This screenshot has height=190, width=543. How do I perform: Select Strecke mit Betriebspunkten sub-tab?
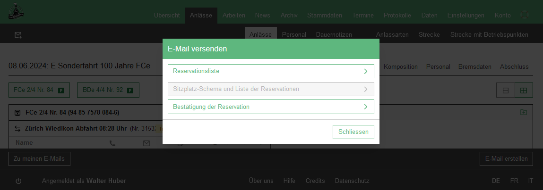tap(489, 35)
